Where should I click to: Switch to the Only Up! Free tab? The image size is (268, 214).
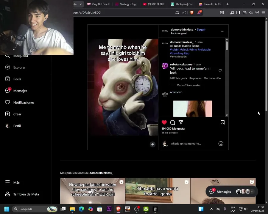click(99, 4)
